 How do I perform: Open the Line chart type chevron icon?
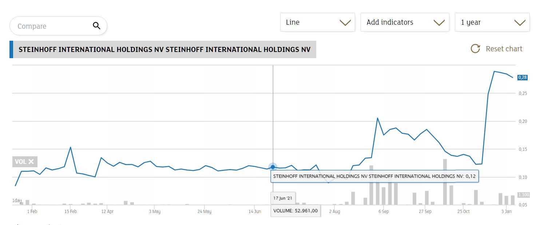[345, 22]
